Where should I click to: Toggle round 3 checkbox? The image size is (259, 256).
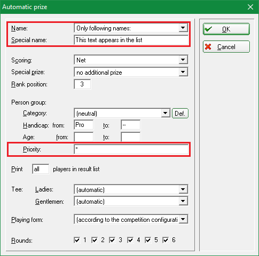(112, 240)
